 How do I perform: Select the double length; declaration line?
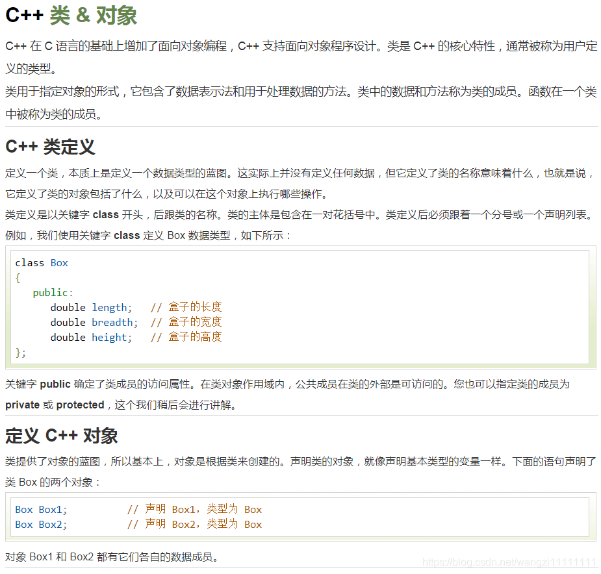pos(91,307)
